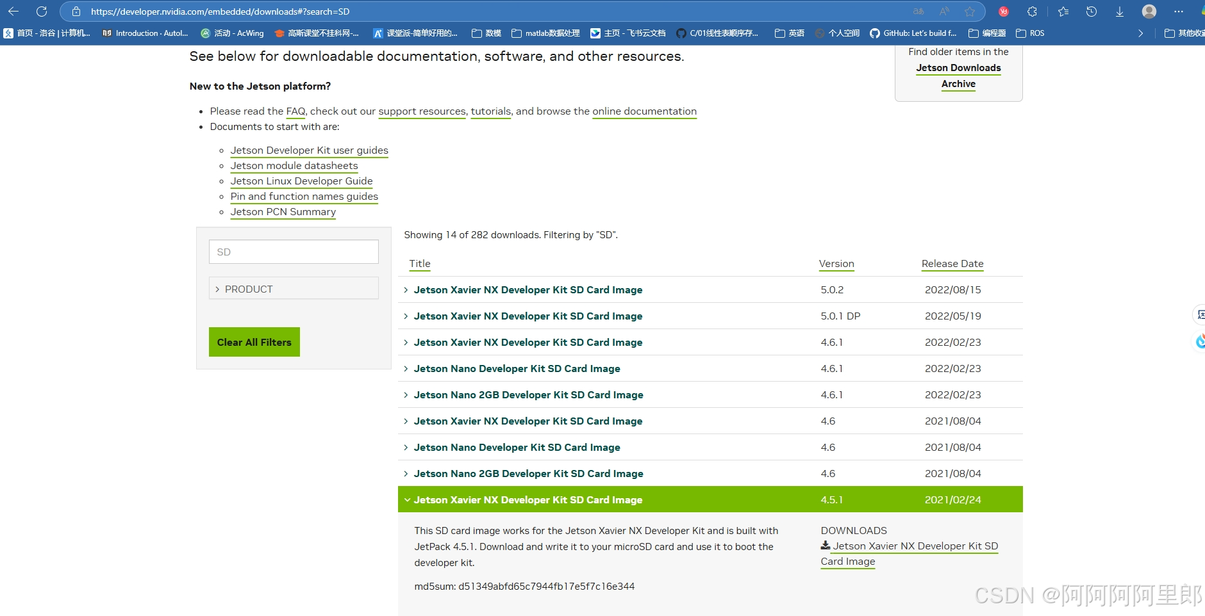1205x616 pixels.
Task: Open the 高斯课堂不挂科网 bookmark
Action: click(x=317, y=33)
